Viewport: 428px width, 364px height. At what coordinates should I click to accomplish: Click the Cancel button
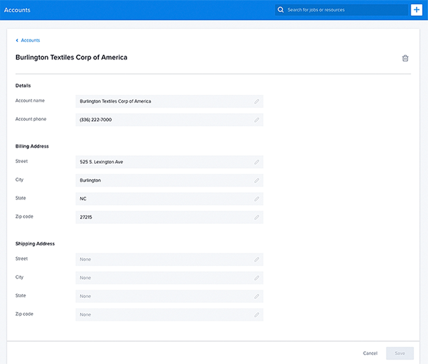click(x=370, y=353)
